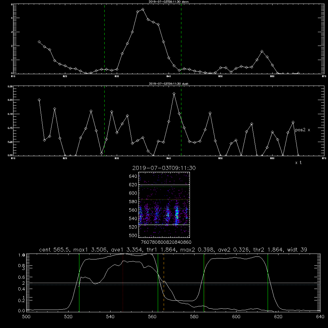
Task: Click the highest peak data point in dusk plot
Action: pos(174,94)
